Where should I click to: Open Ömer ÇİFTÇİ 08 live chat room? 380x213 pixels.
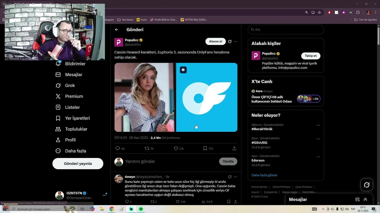click(286, 96)
